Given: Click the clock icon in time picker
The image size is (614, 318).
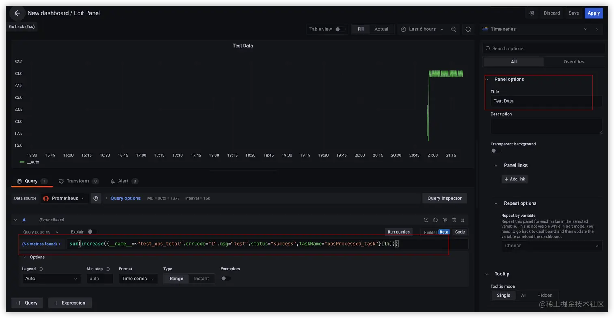Looking at the screenshot, I should (x=403, y=29).
